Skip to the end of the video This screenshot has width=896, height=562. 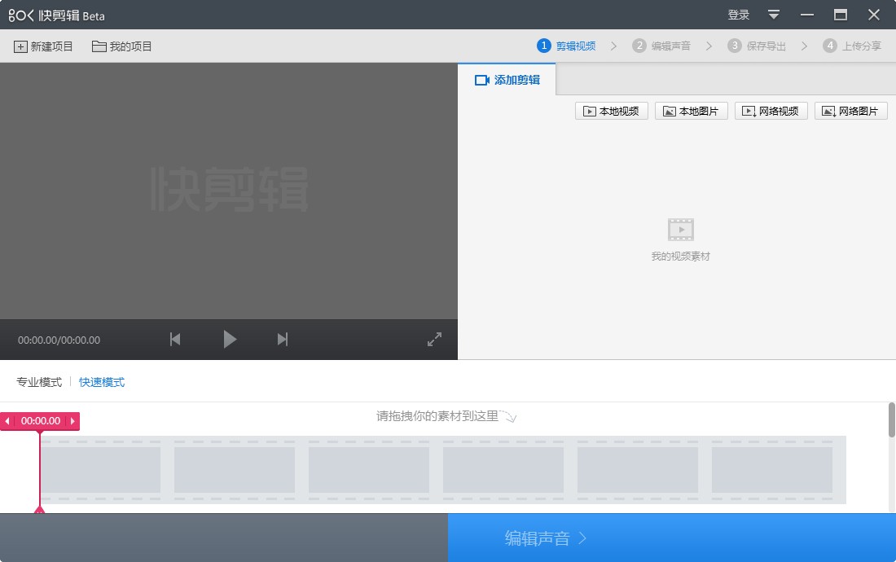282,339
